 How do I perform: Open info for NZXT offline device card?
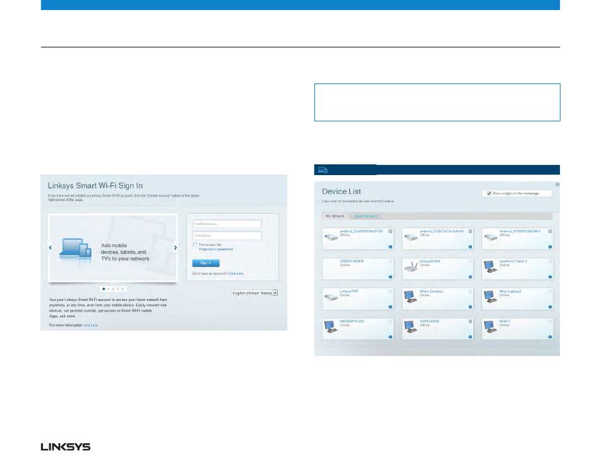(470, 337)
